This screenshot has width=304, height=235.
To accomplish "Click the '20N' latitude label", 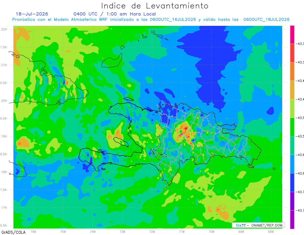I will (4, 101).
